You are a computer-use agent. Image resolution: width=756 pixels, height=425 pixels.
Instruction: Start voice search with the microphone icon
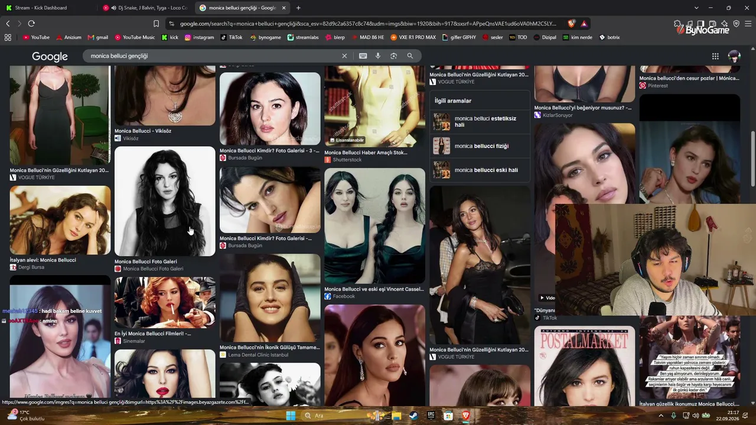tap(378, 56)
